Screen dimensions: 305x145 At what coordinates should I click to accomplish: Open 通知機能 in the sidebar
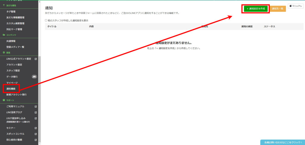[x=11, y=89]
